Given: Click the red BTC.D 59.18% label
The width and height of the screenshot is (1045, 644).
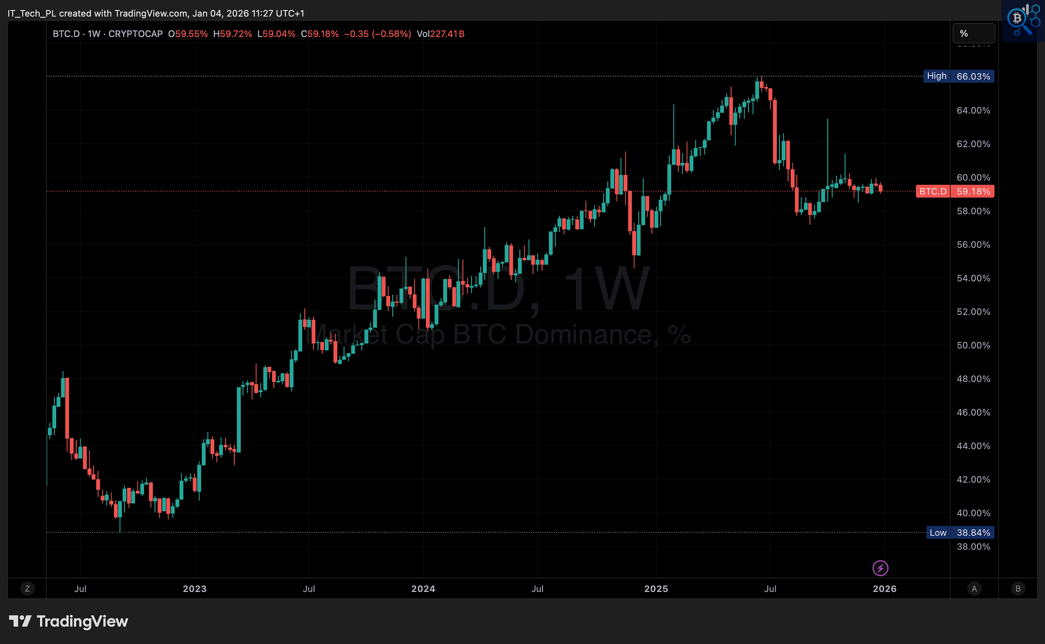Looking at the screenshot, I should [x=954, y=191].
